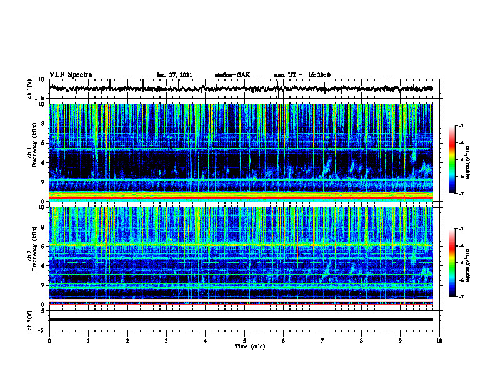The height and width of the screenshot is (382, 495).
Task: Click the "start UT = 16:20:0" header text
Action: click(x=302, y=75)
